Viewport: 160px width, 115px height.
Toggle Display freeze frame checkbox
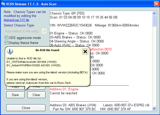[6, 43]
